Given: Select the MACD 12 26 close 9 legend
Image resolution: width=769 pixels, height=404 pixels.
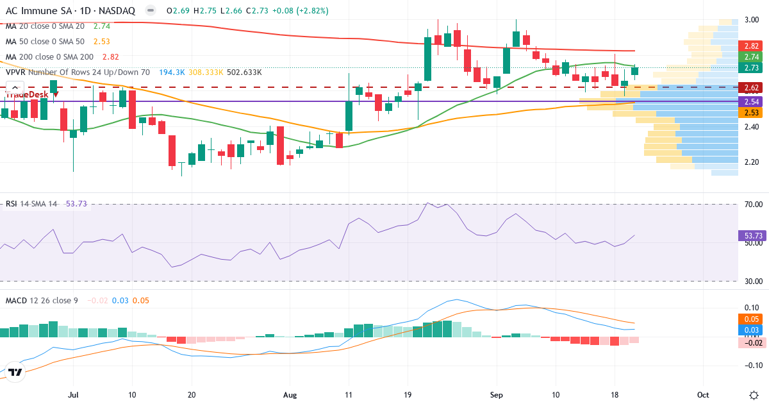Looking at the screenshot, I should 42,300.
